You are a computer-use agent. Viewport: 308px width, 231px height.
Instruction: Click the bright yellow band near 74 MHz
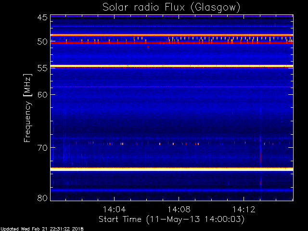(x=172, y=169)
